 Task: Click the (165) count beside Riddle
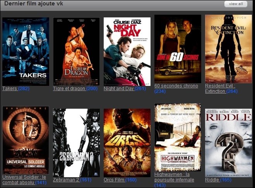(226, 180)
